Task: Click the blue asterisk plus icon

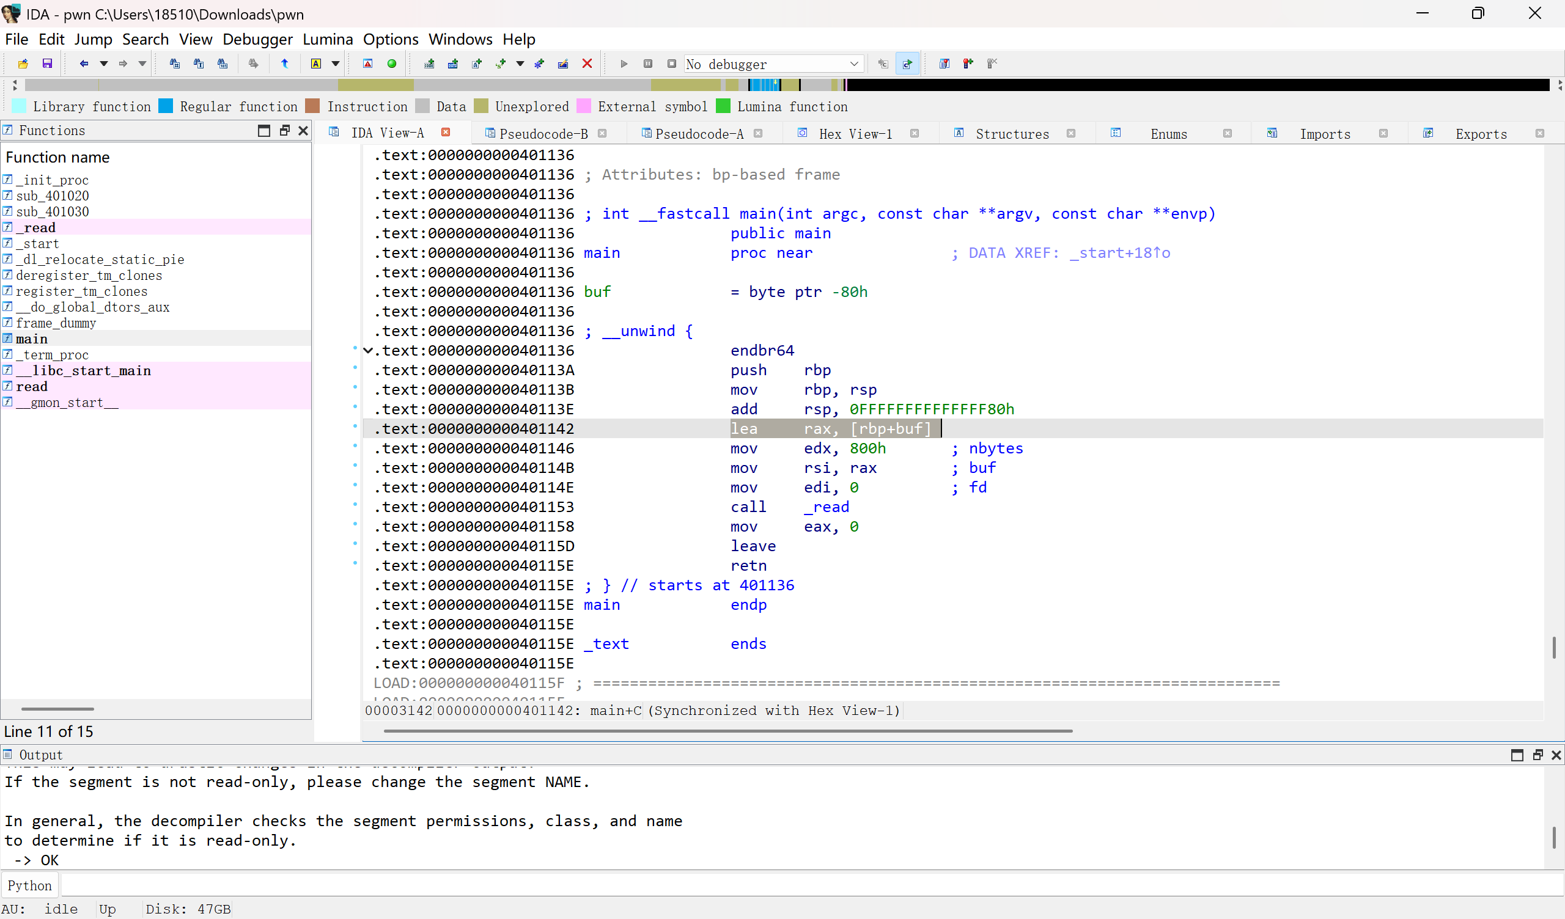Action: (539, 64)
